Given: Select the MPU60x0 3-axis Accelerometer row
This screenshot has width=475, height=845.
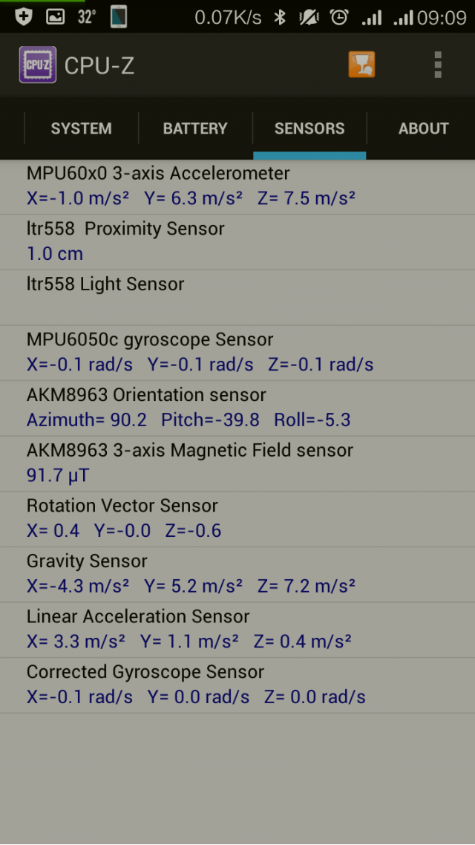Looking at the screenshot, I should 237,186.
